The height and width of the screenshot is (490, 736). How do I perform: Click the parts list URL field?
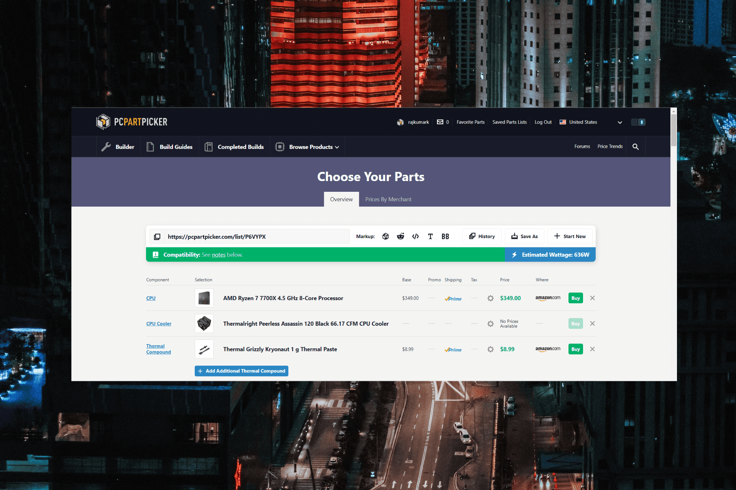[257, 237]
